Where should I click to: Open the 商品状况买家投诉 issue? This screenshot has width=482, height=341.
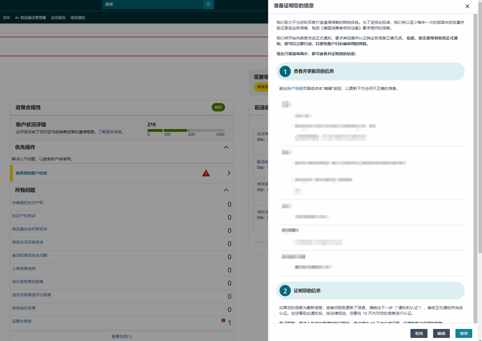point(28,242)
